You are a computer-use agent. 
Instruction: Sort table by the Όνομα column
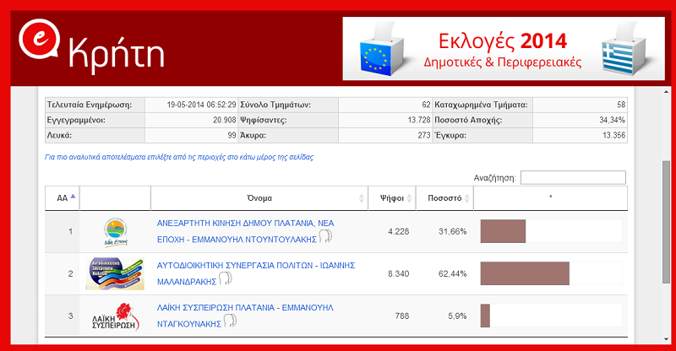259,198
